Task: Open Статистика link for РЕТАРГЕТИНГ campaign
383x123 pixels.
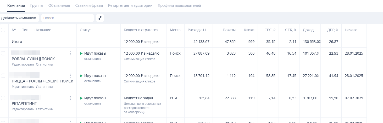Action: pyautogui.click(x=44, y=109)
